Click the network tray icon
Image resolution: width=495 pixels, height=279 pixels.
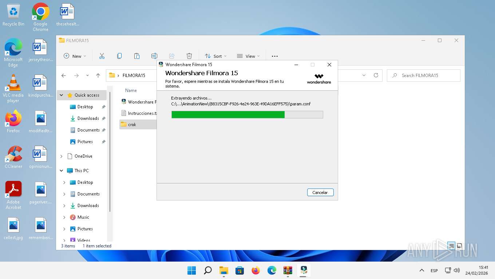(448, 271)
